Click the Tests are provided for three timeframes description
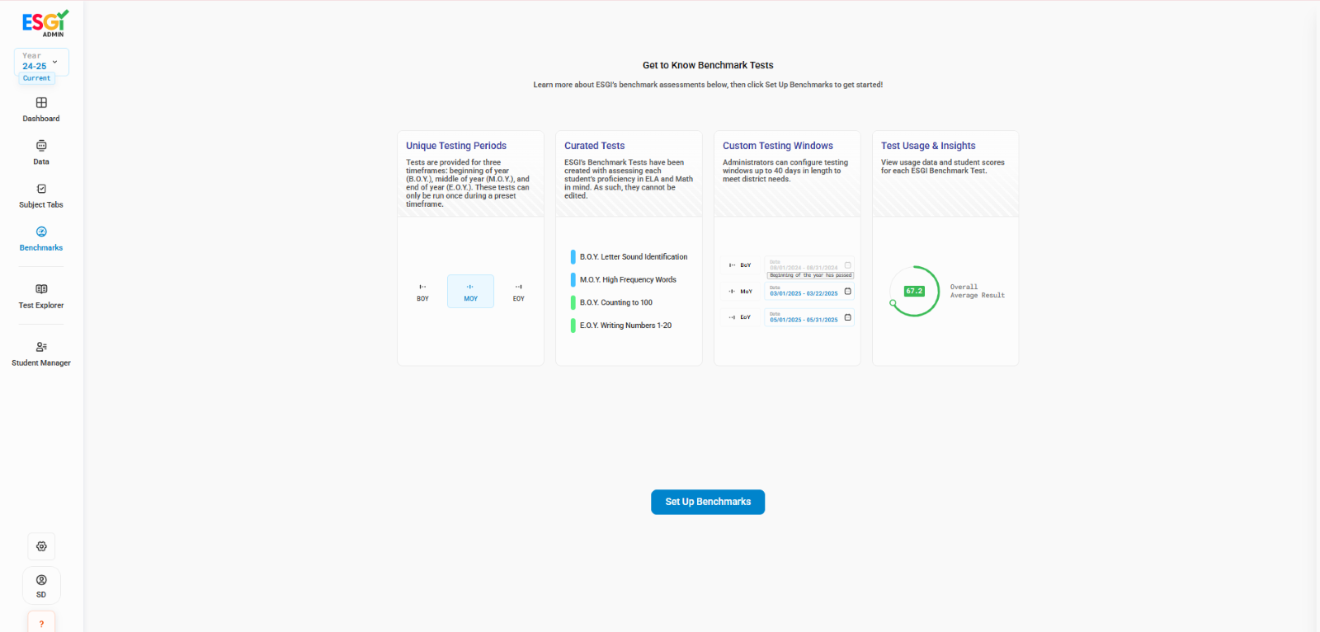 tap(468, 183)
